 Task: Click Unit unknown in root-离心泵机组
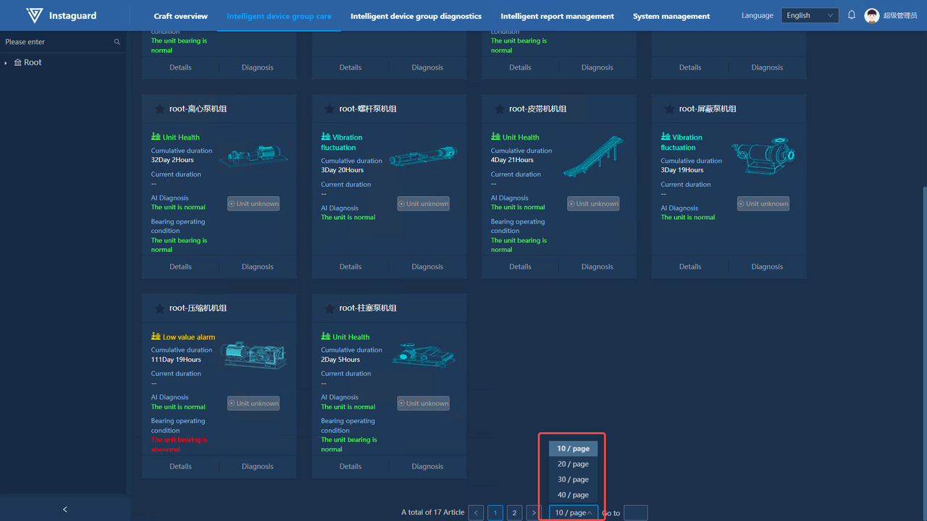point(253,204)
